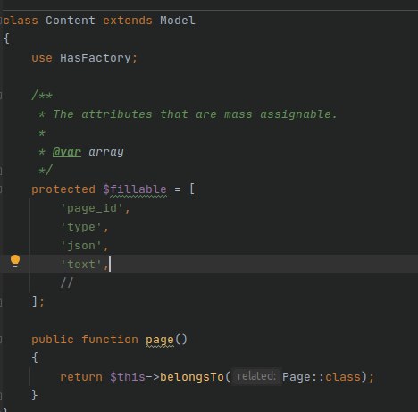Click the 'related:' parameter hint
This screenshot has height=412, width=418.
[x=256, y=376]
